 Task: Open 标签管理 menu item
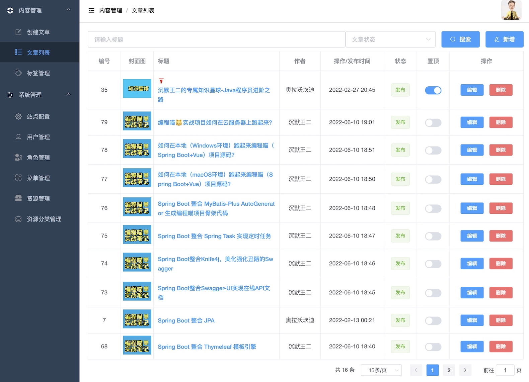(40, 73)
